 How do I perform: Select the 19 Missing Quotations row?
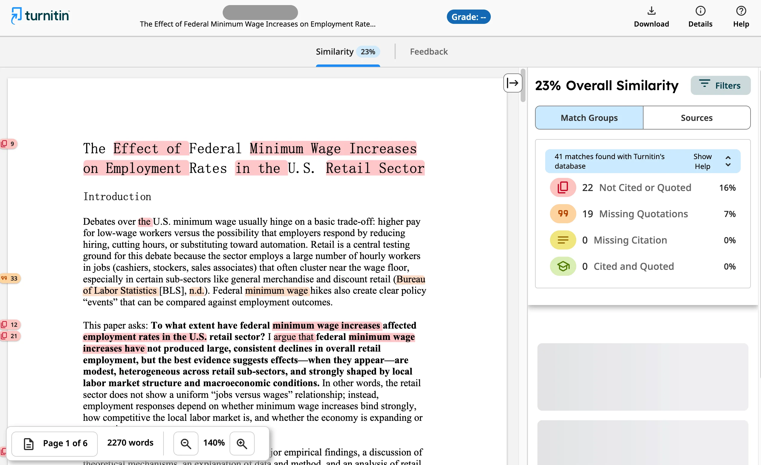coord(643,214)
